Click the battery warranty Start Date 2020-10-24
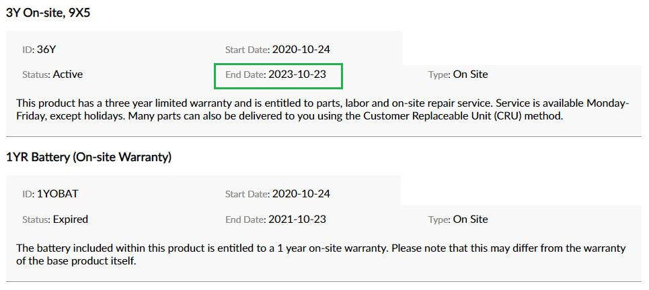Image resolution: width=649 pixels, height=290 pixels. click(301, 194)
